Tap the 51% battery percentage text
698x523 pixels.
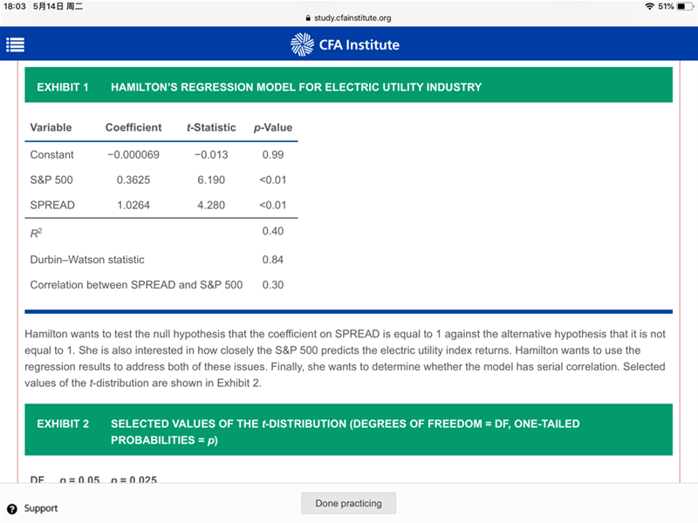pos(666,6)
